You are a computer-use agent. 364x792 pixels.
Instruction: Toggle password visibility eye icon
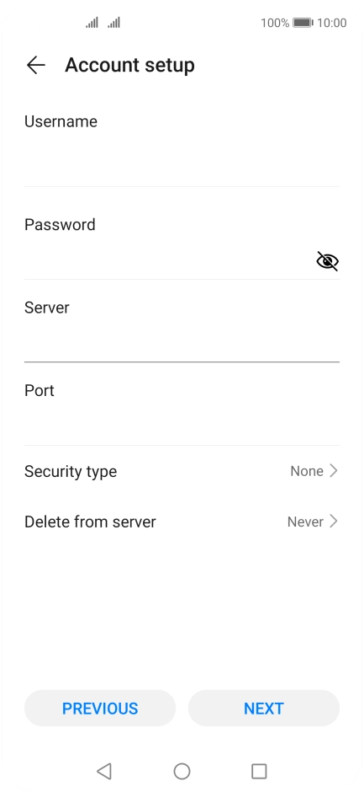327,261
